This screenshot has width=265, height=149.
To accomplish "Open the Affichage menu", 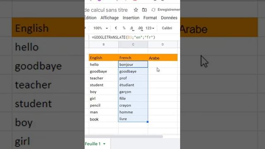I will 109,18.
